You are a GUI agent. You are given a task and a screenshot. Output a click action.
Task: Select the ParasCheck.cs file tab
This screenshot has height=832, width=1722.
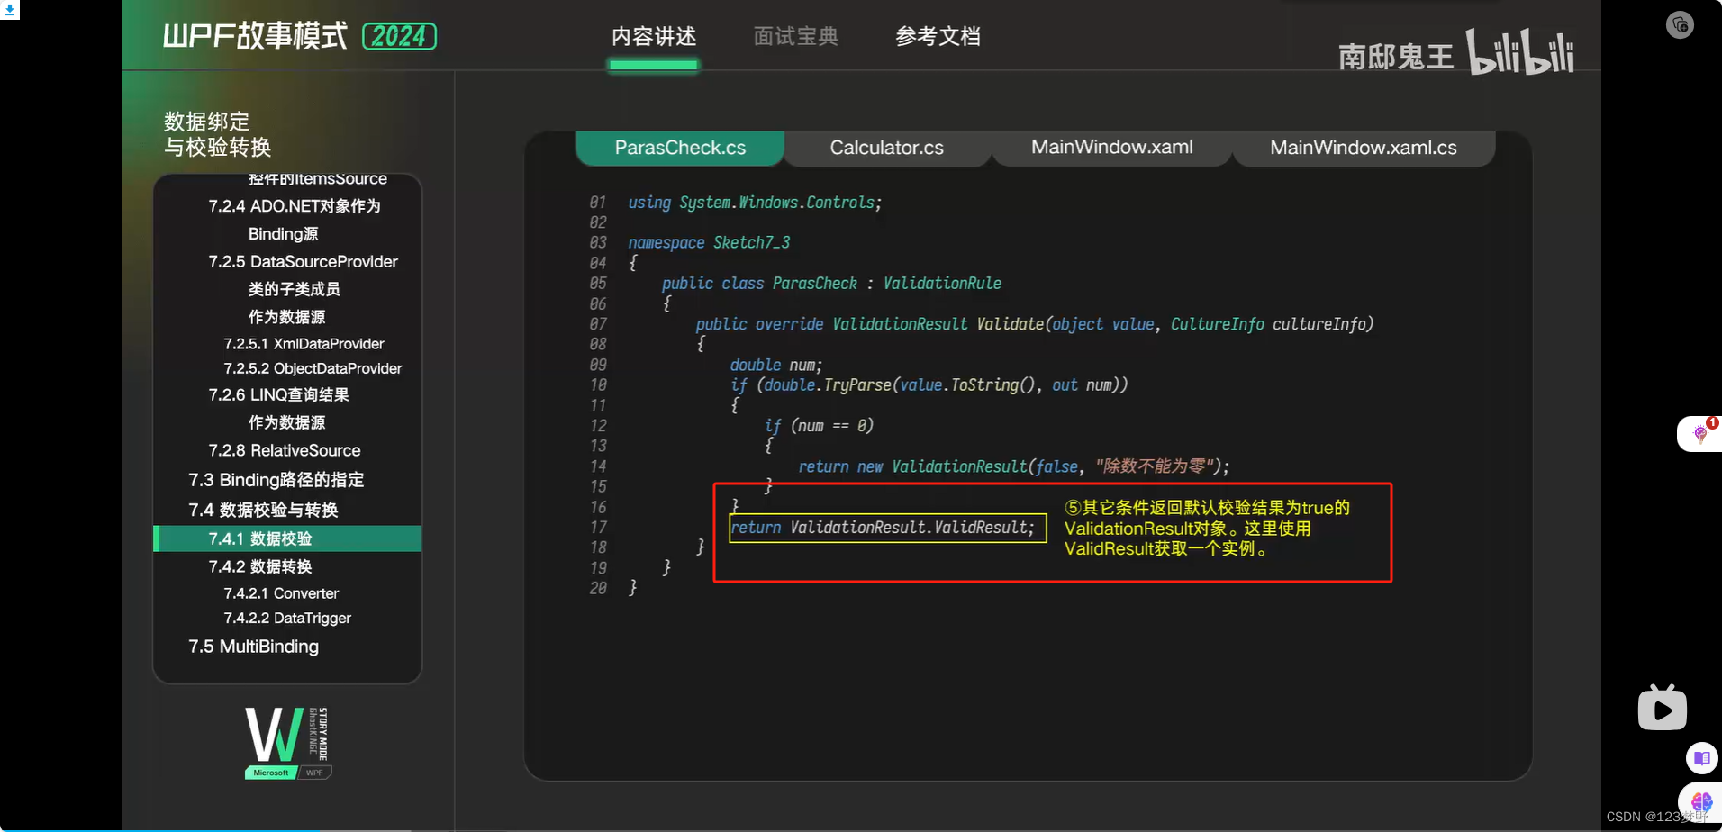pyautogui.click(x=680, y=148)
